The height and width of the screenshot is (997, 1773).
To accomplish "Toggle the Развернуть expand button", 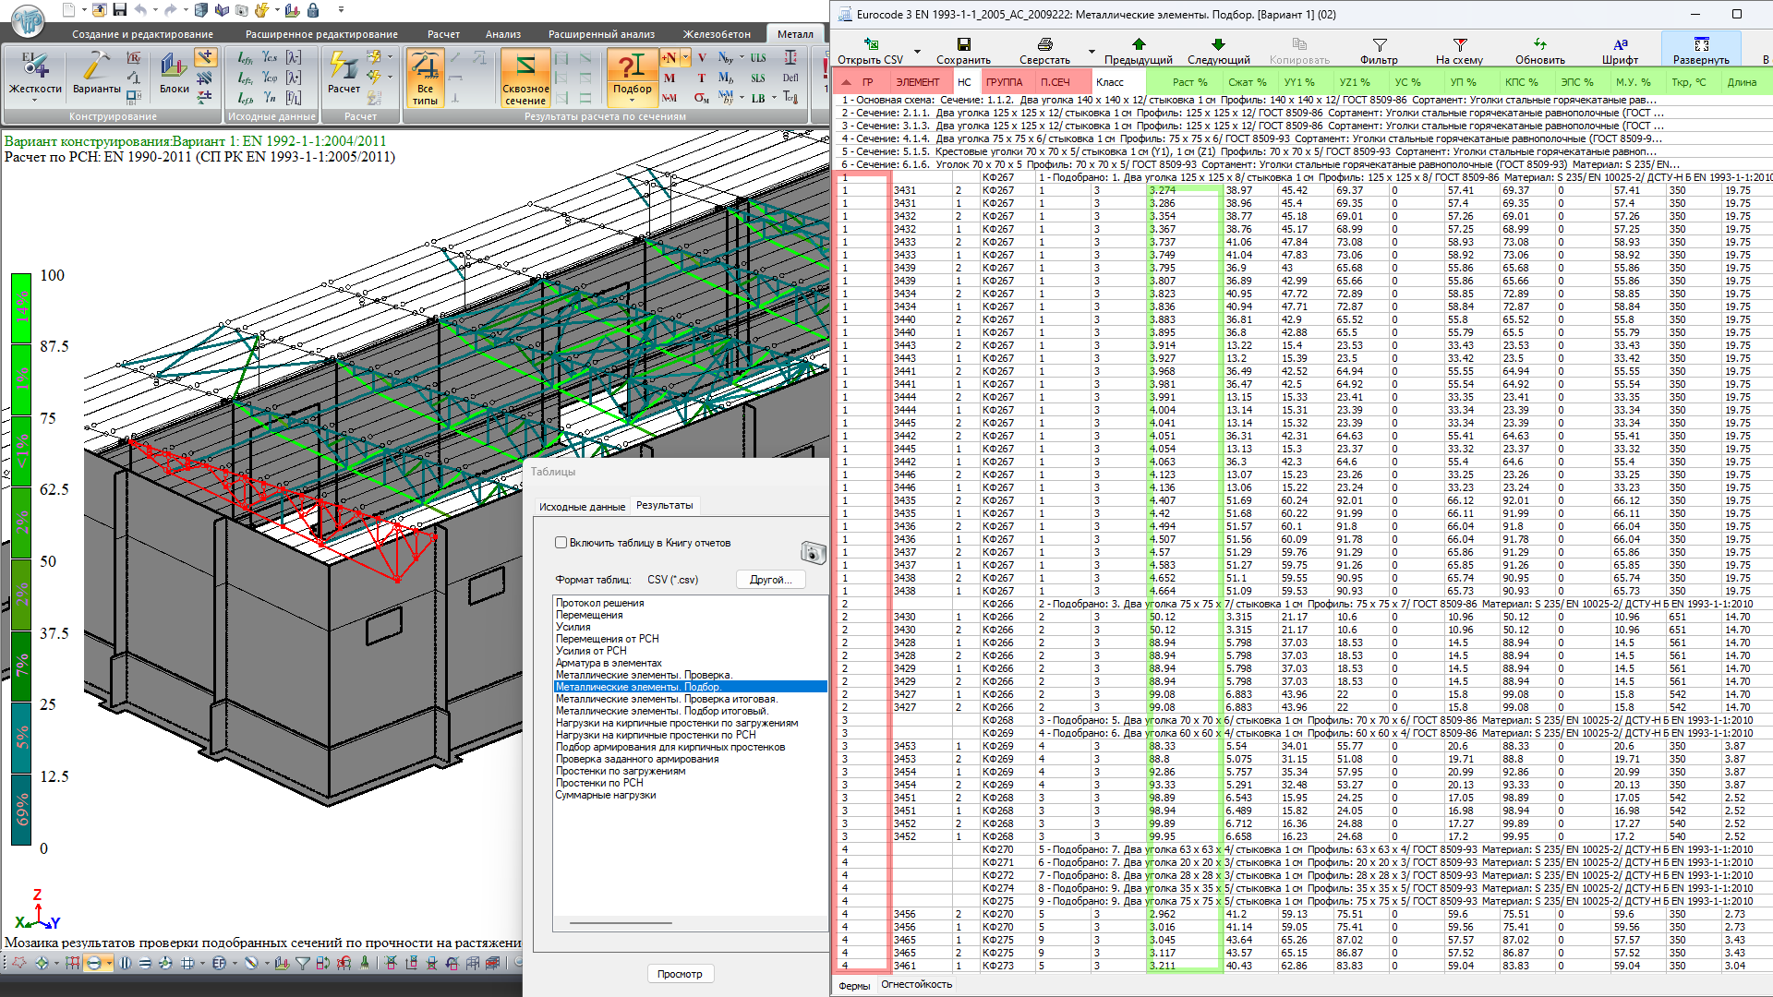I will pos(1701,44).
